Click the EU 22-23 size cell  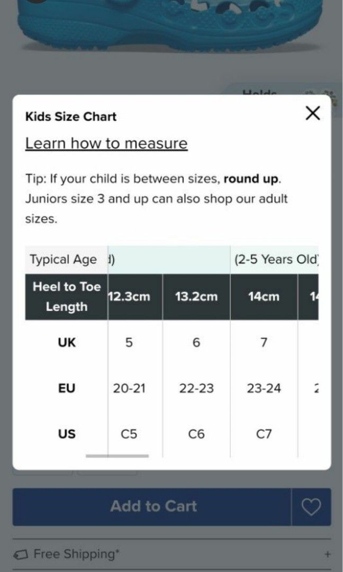tap(196, 388)
